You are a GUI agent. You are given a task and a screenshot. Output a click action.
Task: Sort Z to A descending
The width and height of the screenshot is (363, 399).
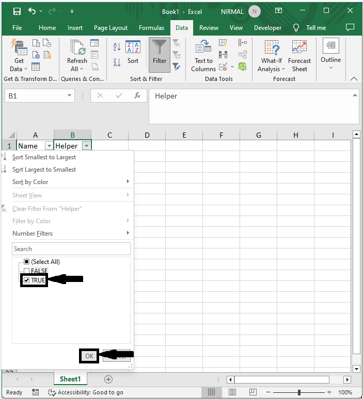point(117,62)
